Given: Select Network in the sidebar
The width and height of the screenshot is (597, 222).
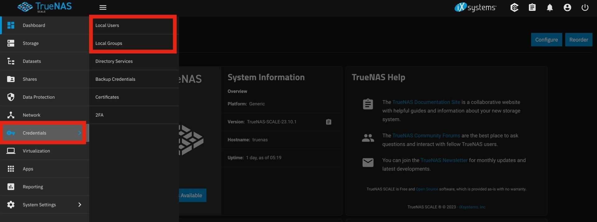Looking at the screenshot, I should pos(45,115).
